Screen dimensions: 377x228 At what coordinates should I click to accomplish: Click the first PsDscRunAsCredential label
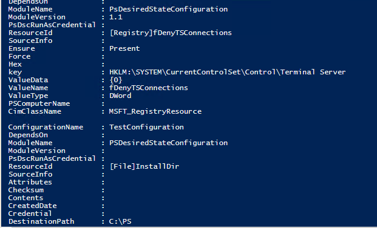click(x=52, y=25)
